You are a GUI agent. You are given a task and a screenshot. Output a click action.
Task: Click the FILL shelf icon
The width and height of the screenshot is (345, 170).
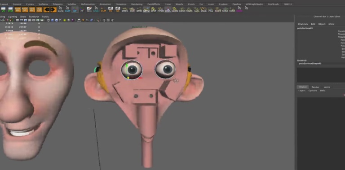pyautogui.click(x=211, y=9)
